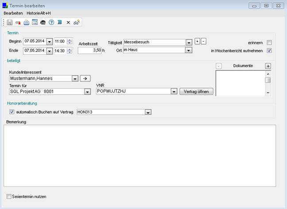Open help via question mark icon

[x=51, y=22]
